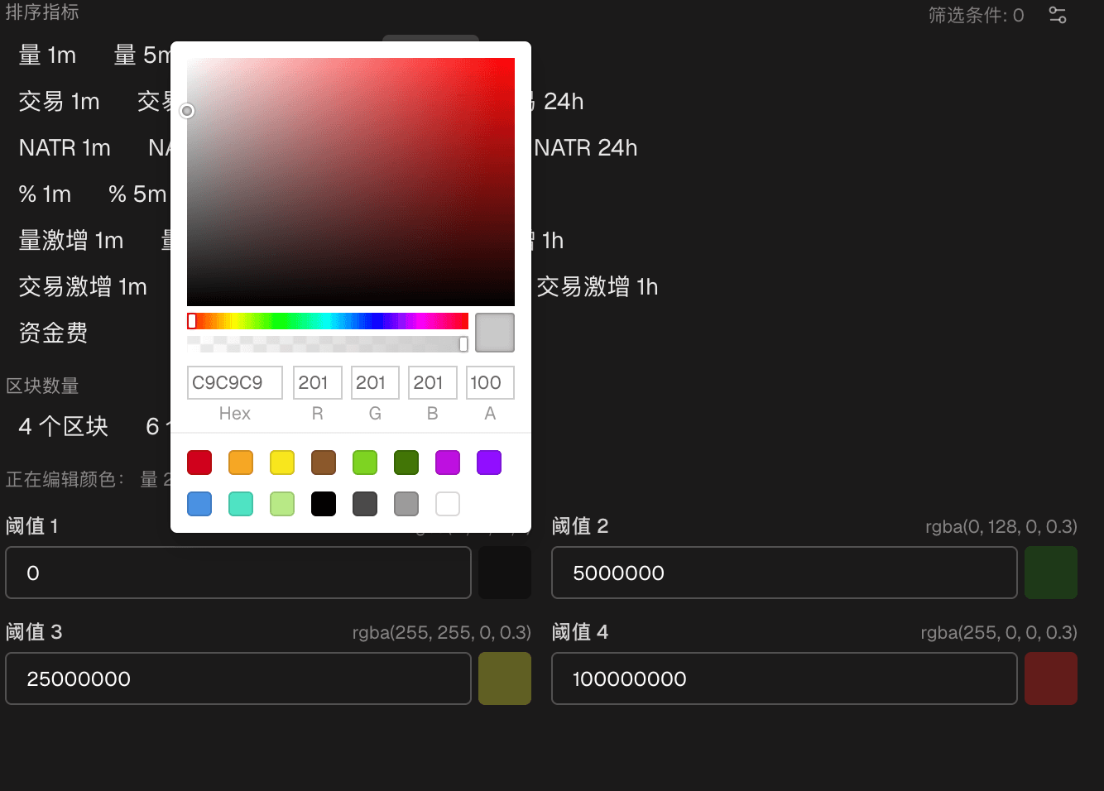Pick the violet purple preset color swatch
The width and height of the screenshot is (1104, 791).
click(489, 463)
